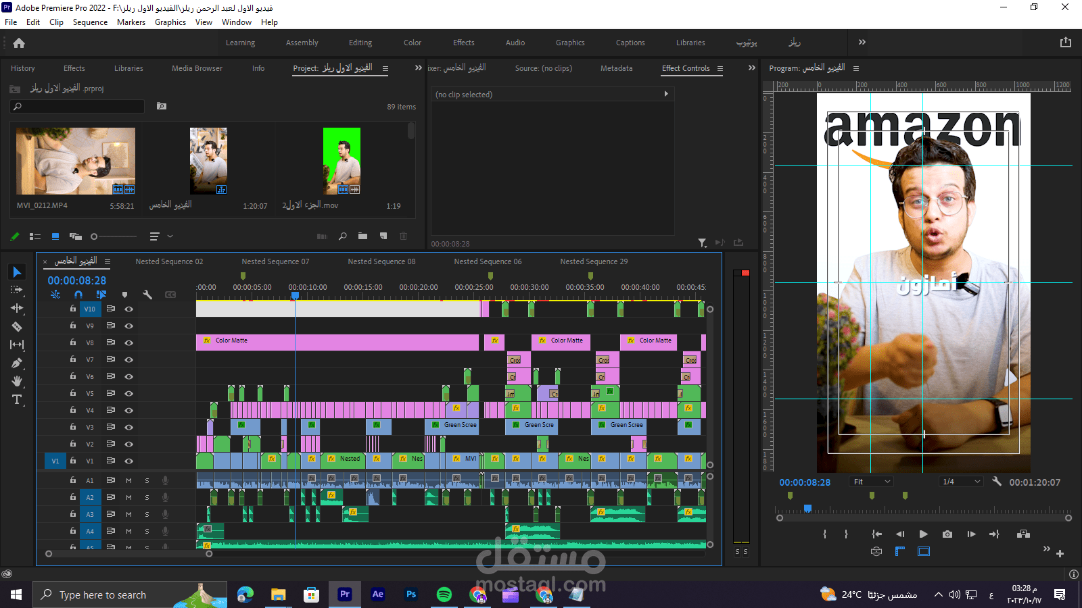Select the Razor tool
1082x608 pixels.
(x=17, y=326)
